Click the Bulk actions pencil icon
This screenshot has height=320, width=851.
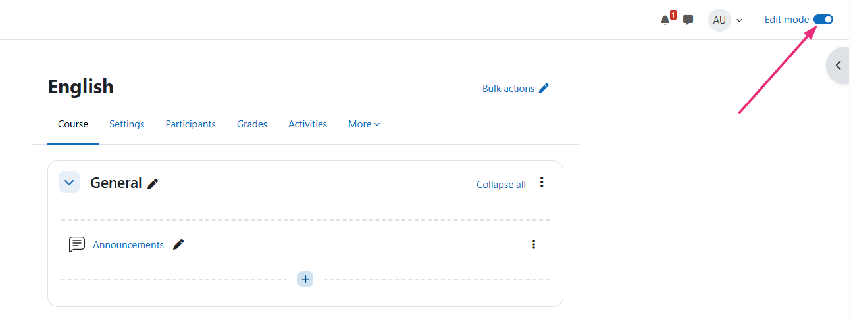[544, 88]
